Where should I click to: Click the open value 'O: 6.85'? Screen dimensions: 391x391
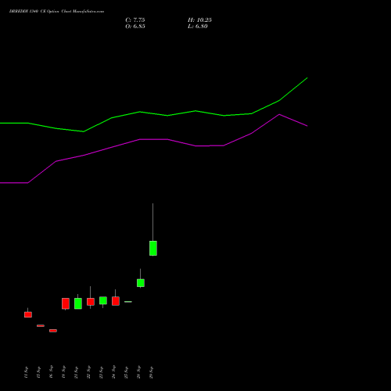pyautogui.click(x=135, y=27)
